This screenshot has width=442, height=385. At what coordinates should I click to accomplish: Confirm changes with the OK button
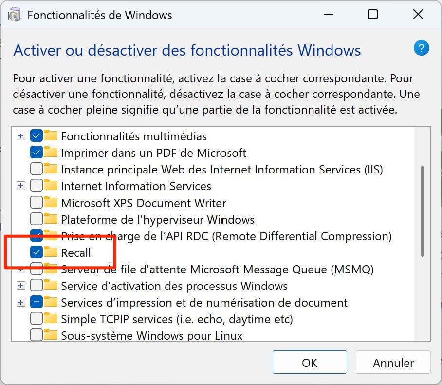[x=310, y=363]
